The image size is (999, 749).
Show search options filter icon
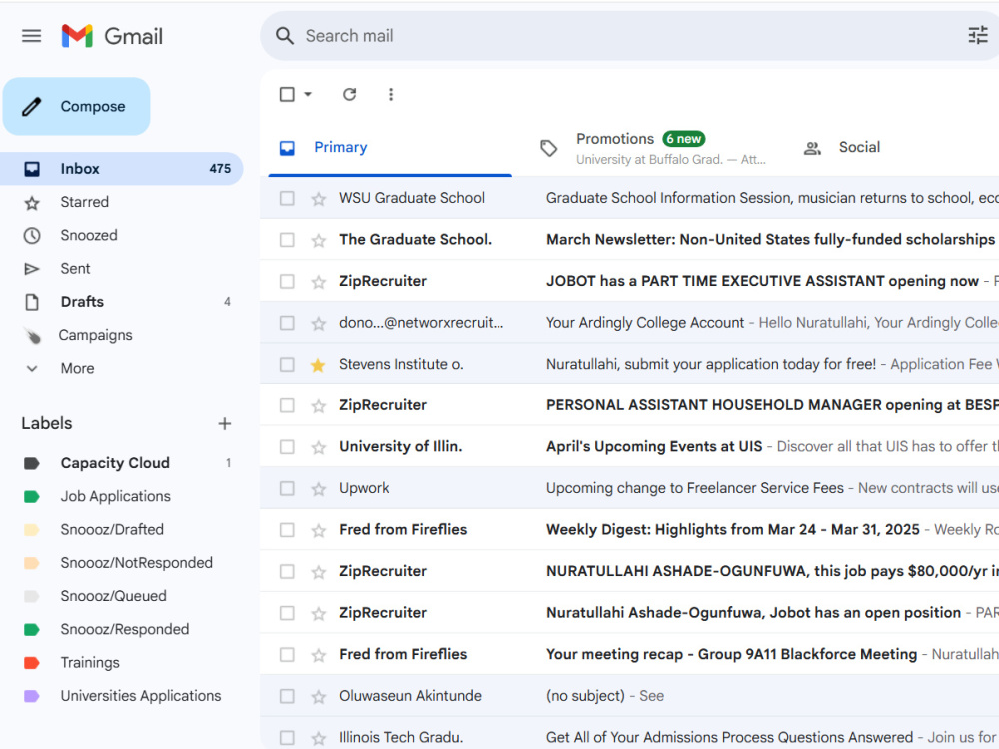978,35
